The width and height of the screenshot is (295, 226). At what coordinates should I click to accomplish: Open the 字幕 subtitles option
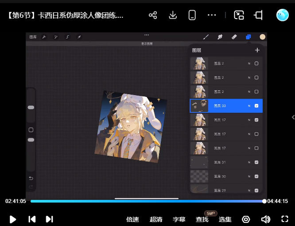tap(179, 219)
